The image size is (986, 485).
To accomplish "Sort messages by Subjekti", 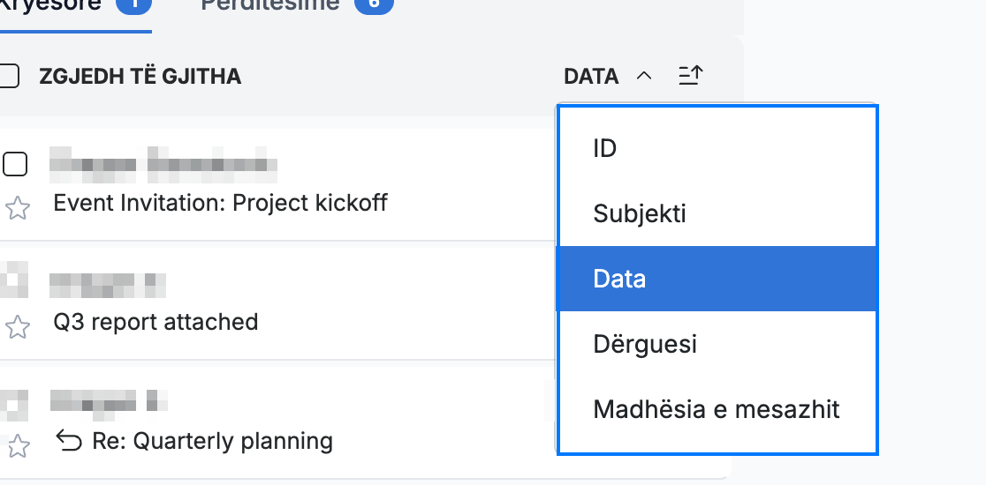I will (x=717, y=214).
